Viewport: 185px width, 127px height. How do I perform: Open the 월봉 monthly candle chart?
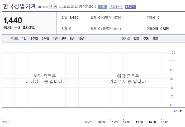(156, 39)
